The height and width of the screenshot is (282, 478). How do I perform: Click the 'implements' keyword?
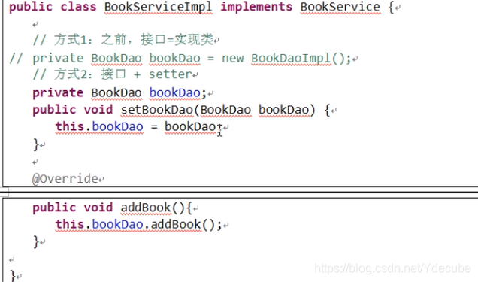click(256, 7)
